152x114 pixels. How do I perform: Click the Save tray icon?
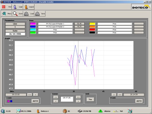[x=37, y=14]
